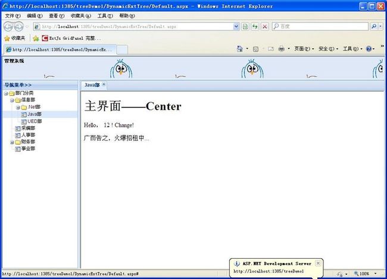Open the address bar history dropdown
Screen dimensions: 387x279
tap(236, 26)
